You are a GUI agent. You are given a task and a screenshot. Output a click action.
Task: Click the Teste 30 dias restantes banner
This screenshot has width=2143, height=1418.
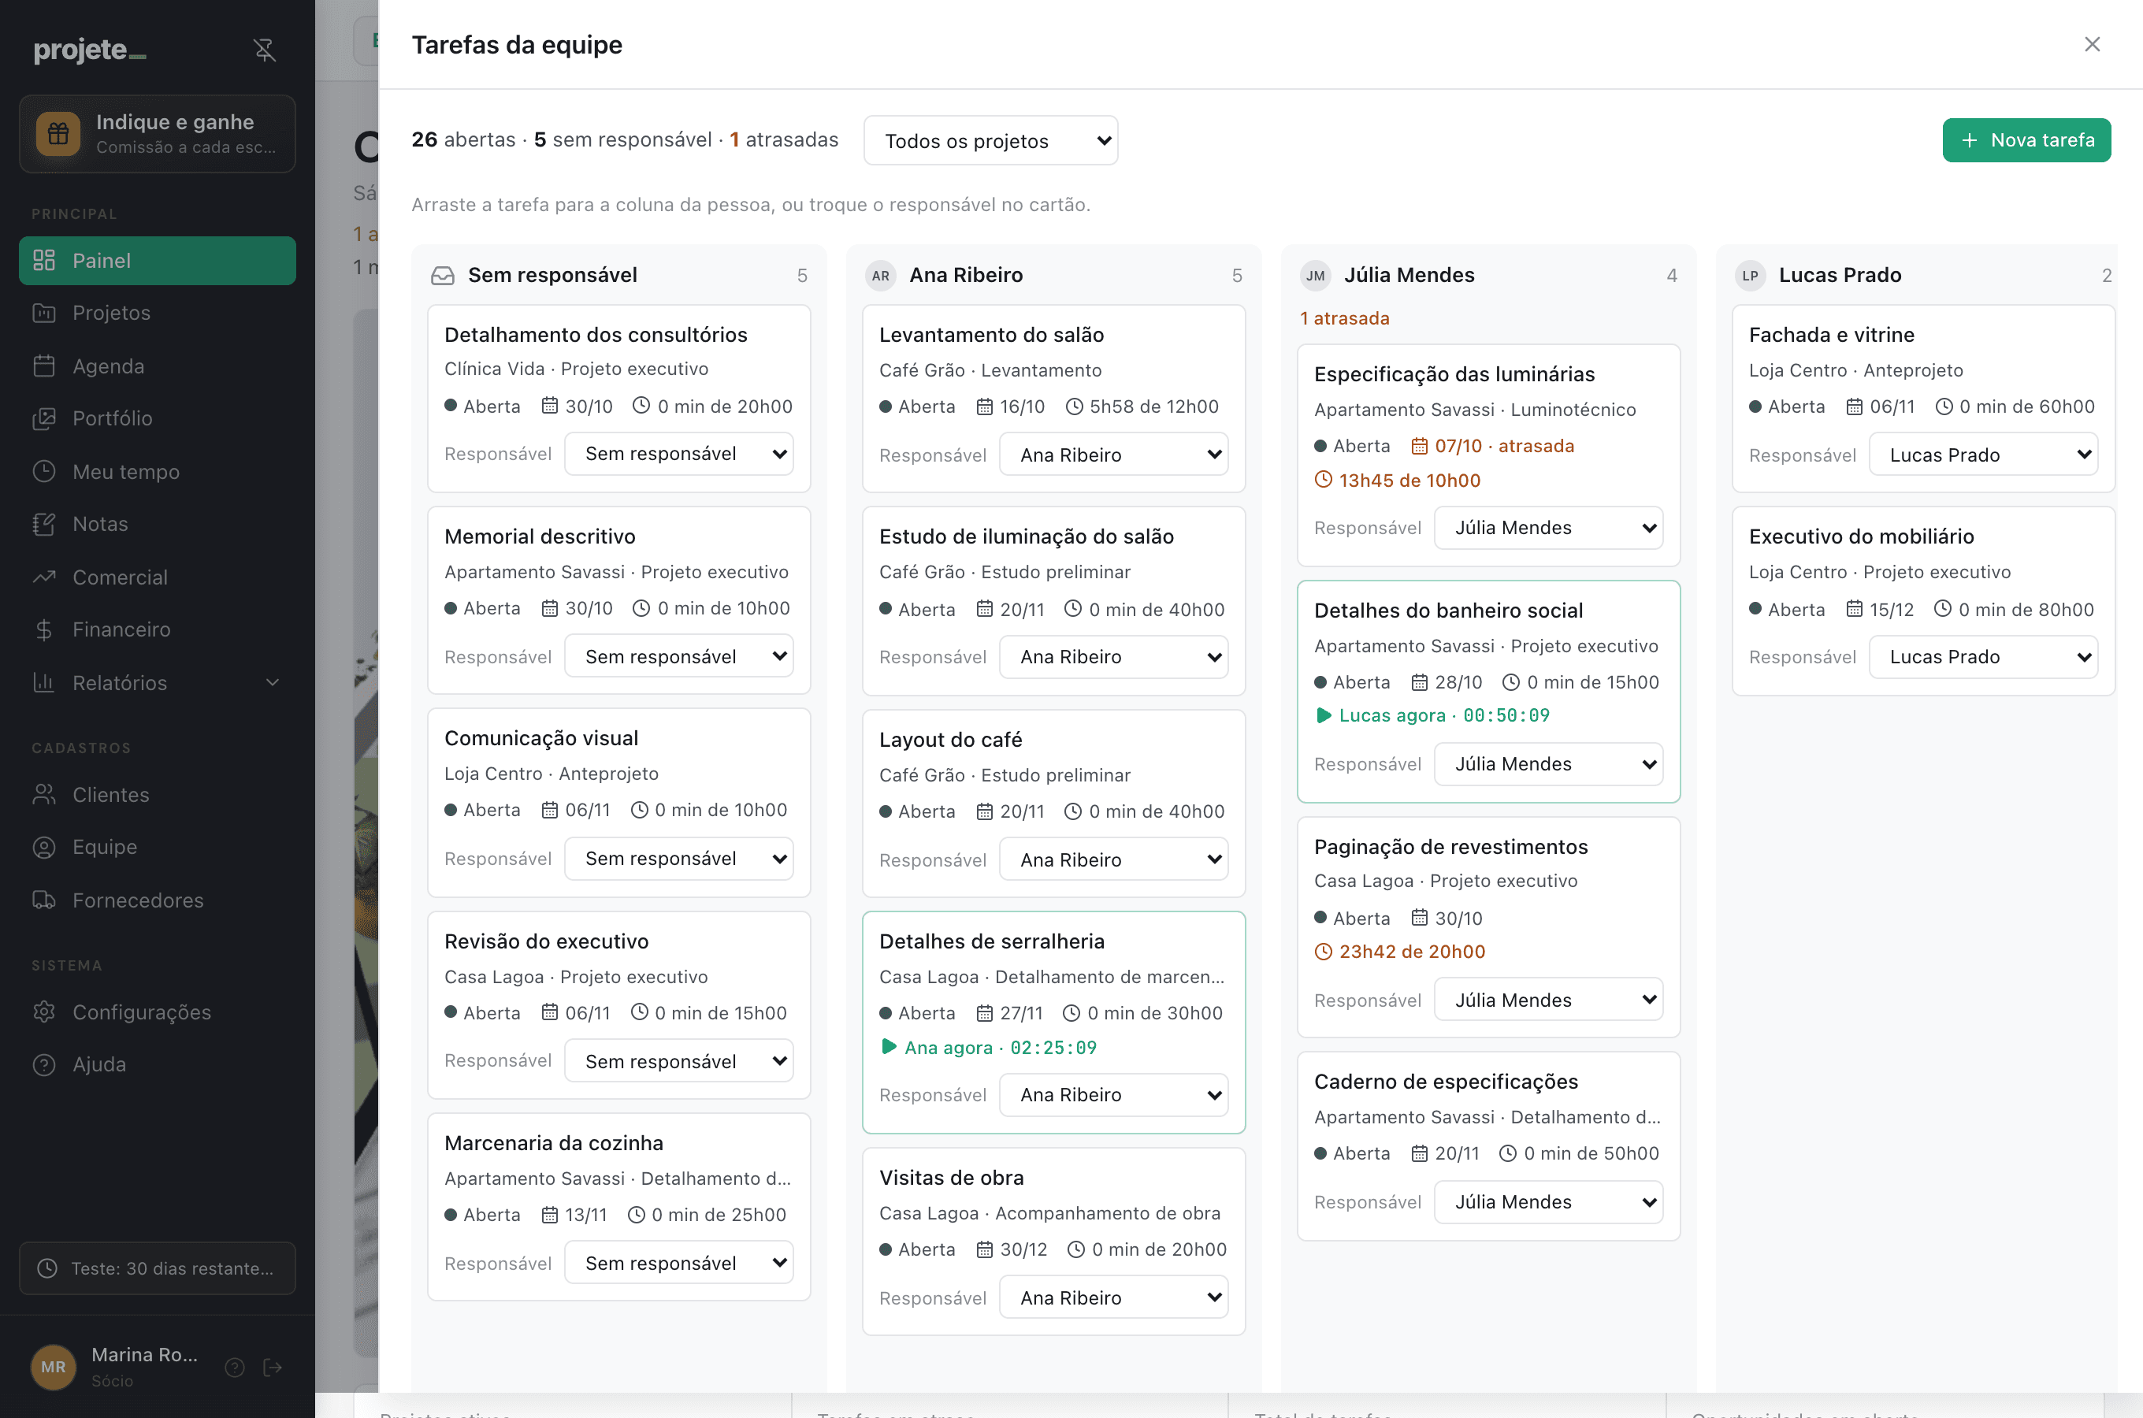[158, 1268]
